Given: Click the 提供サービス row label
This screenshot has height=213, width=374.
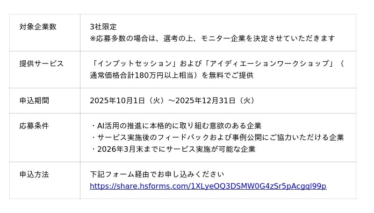Looking at the screenshot, I should click(x=42, y=64).
